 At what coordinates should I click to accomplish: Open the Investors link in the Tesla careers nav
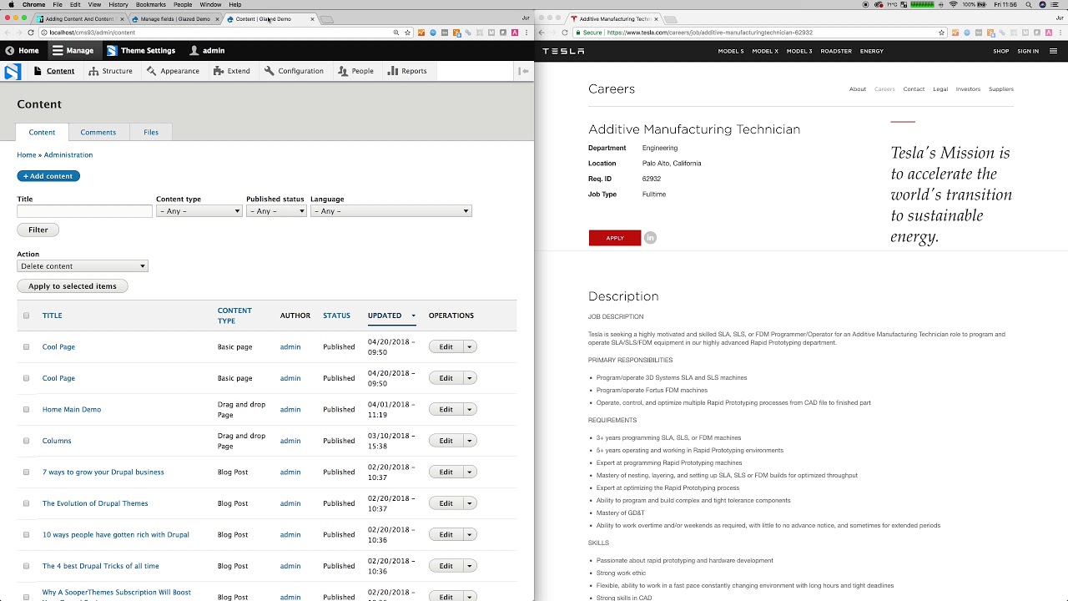(968, 89)
